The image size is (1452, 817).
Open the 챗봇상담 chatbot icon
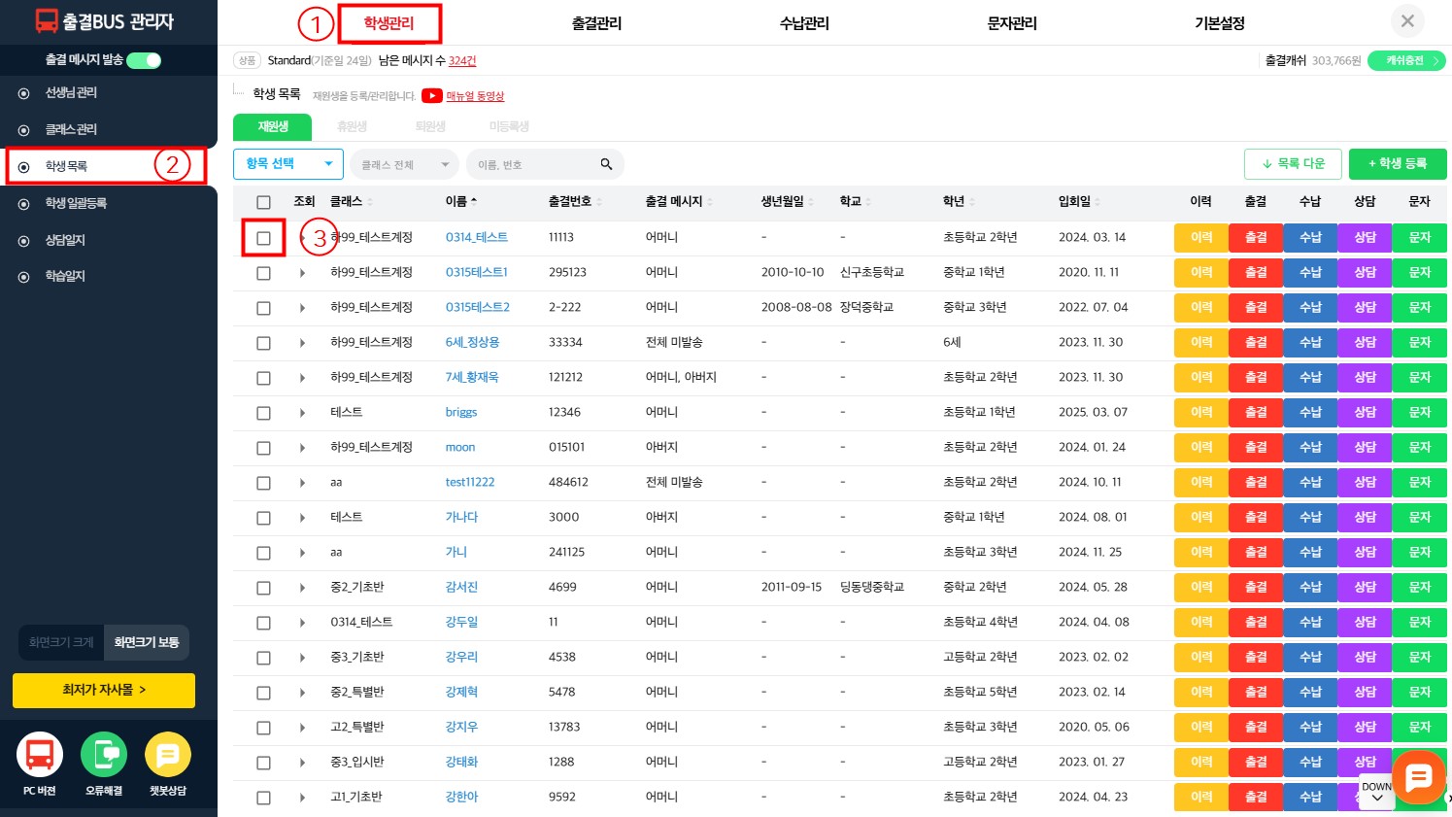[x=168, y=755]
